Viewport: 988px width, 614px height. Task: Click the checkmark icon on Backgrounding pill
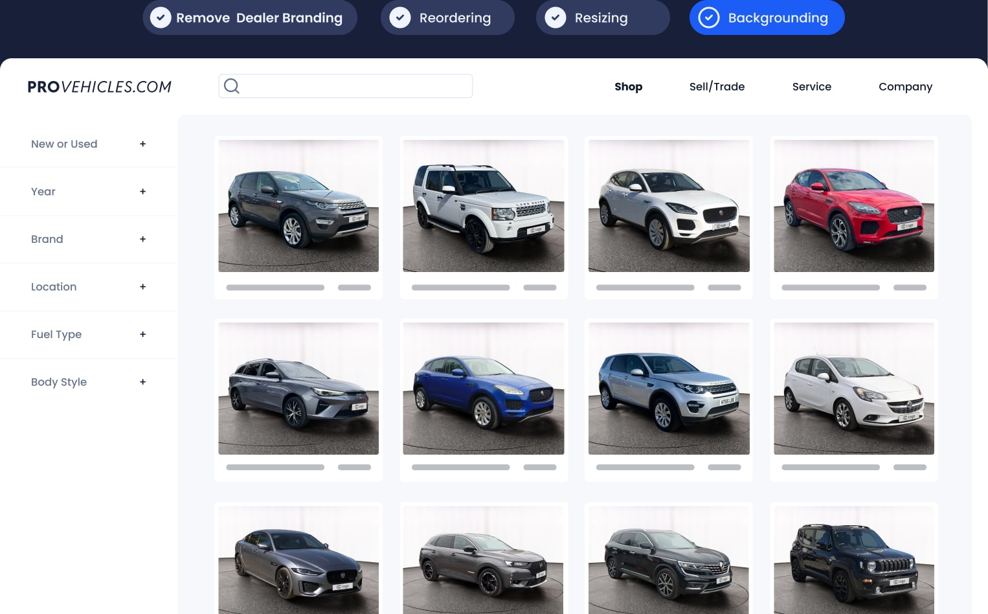point(709,17)
